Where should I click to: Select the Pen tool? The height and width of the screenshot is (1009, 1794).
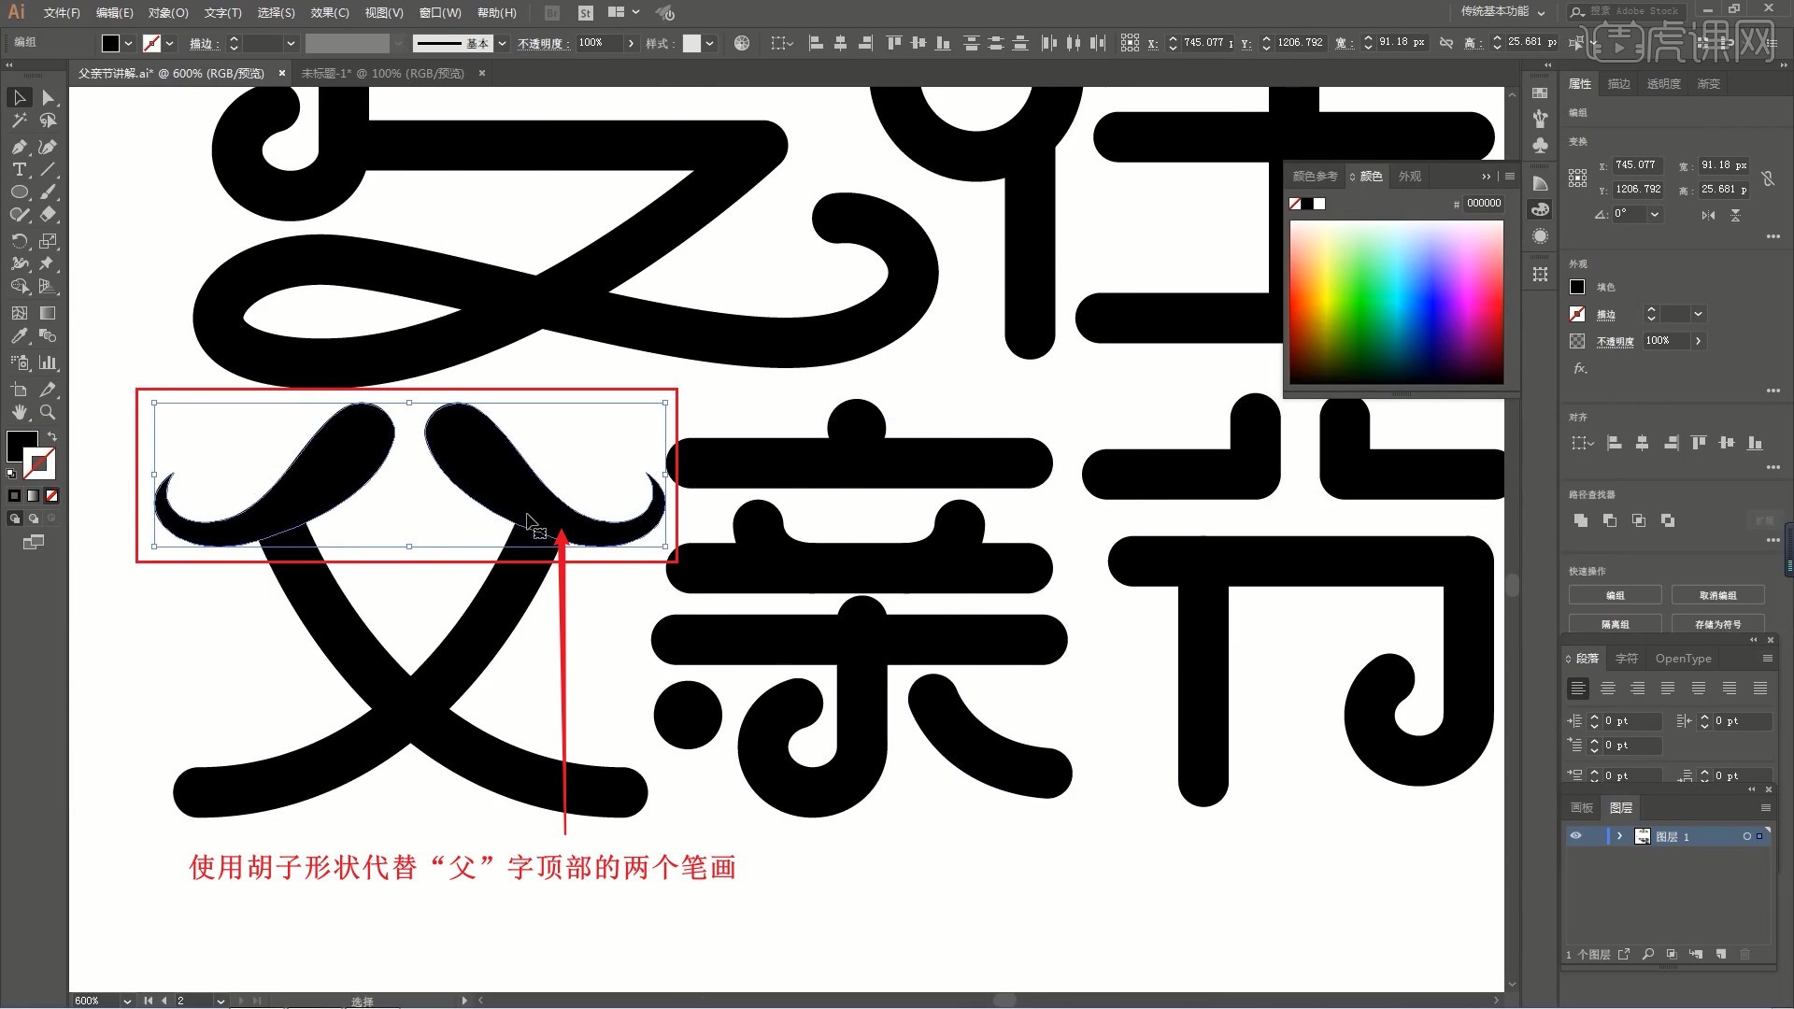tap(19, 147)
